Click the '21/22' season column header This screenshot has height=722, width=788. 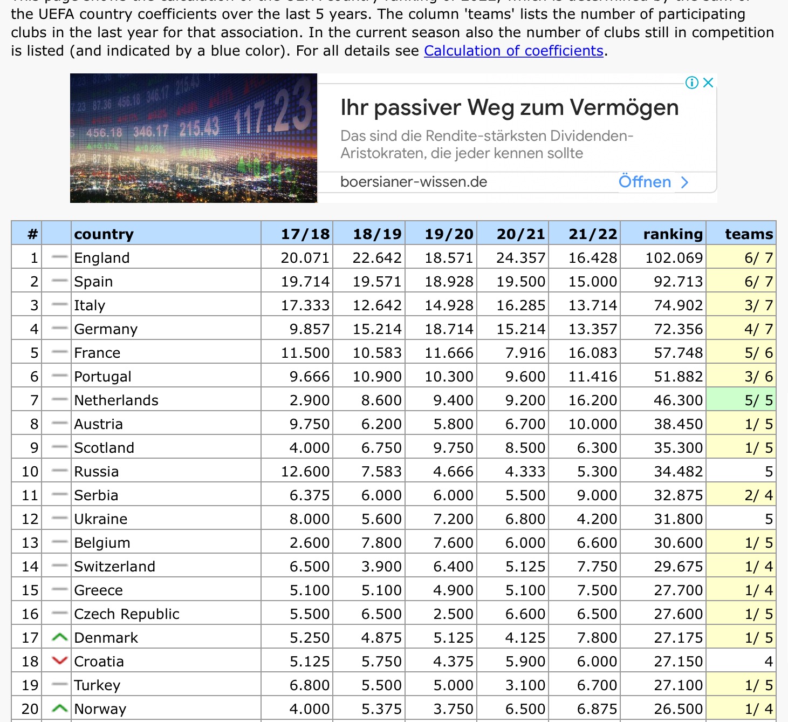tap(592, 234)
